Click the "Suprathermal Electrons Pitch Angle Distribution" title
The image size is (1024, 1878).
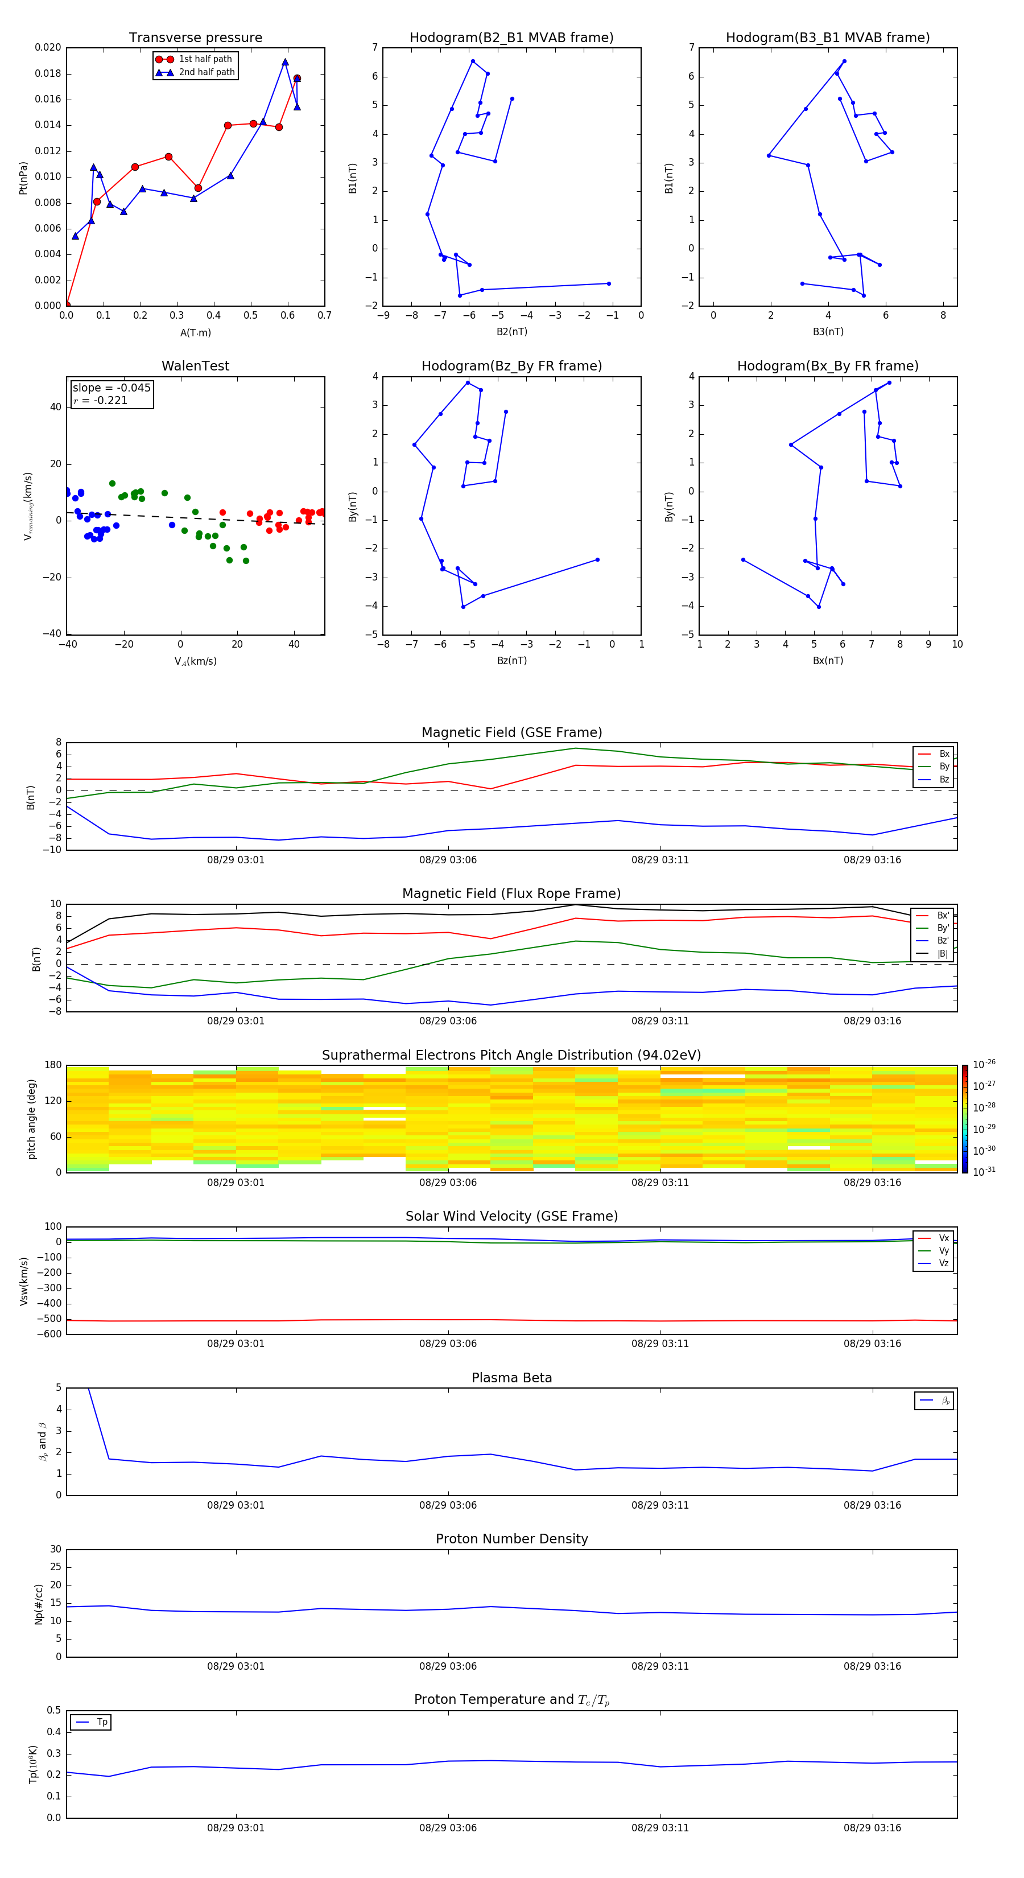click(511, 1055)
